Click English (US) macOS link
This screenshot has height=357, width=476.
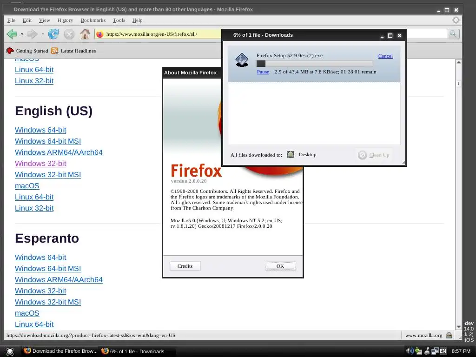27,186
